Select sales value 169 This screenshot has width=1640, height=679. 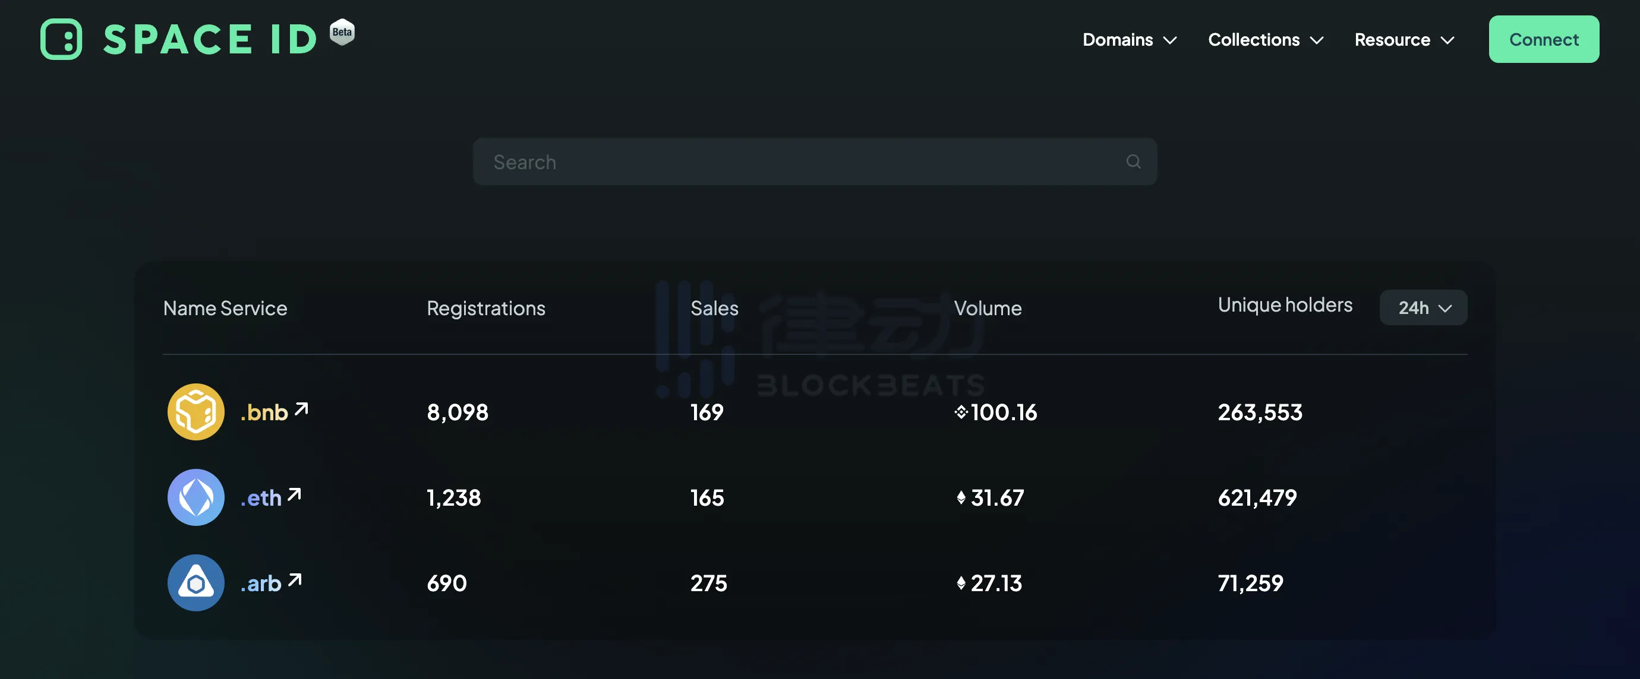coord(707,412)
